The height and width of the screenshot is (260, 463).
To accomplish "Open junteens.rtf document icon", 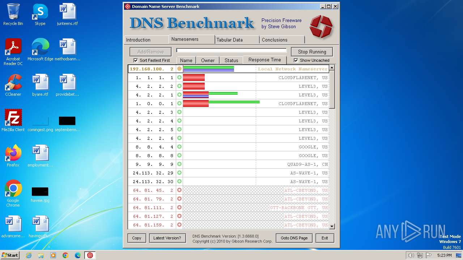I will 68,14.
